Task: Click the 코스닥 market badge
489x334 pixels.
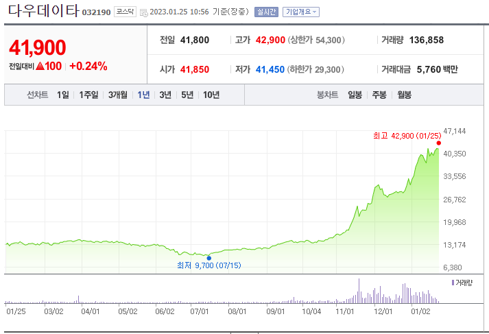Action: [x=125, y=12]
